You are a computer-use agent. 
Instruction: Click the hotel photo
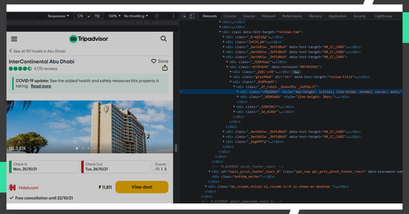click(x=90, y=127)
